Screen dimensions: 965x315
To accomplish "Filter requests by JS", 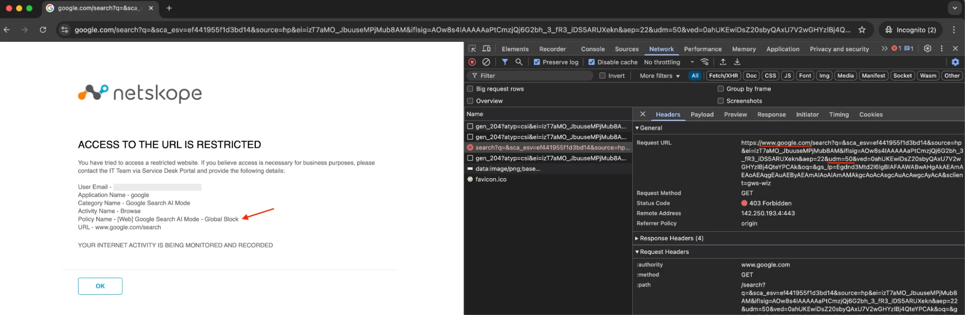I will (x=787, y=76).
